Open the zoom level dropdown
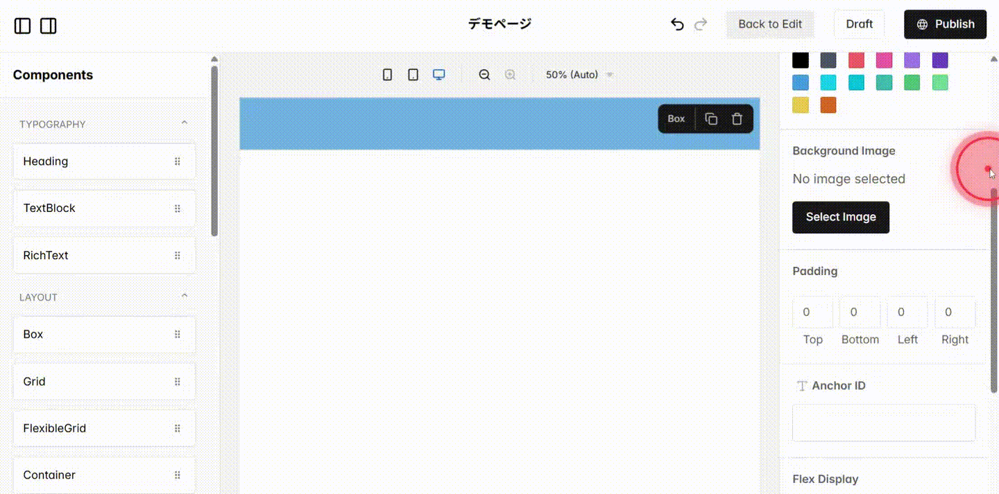 pos(578,74)
